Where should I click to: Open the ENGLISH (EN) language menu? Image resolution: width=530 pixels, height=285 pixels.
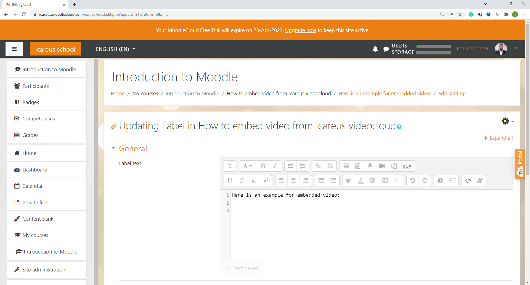coord(115,49)
